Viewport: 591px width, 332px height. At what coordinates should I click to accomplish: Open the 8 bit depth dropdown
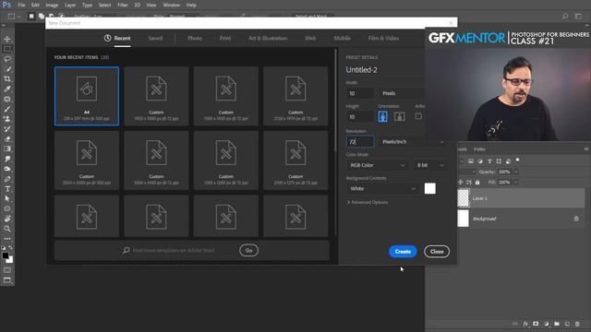(430, 165)
